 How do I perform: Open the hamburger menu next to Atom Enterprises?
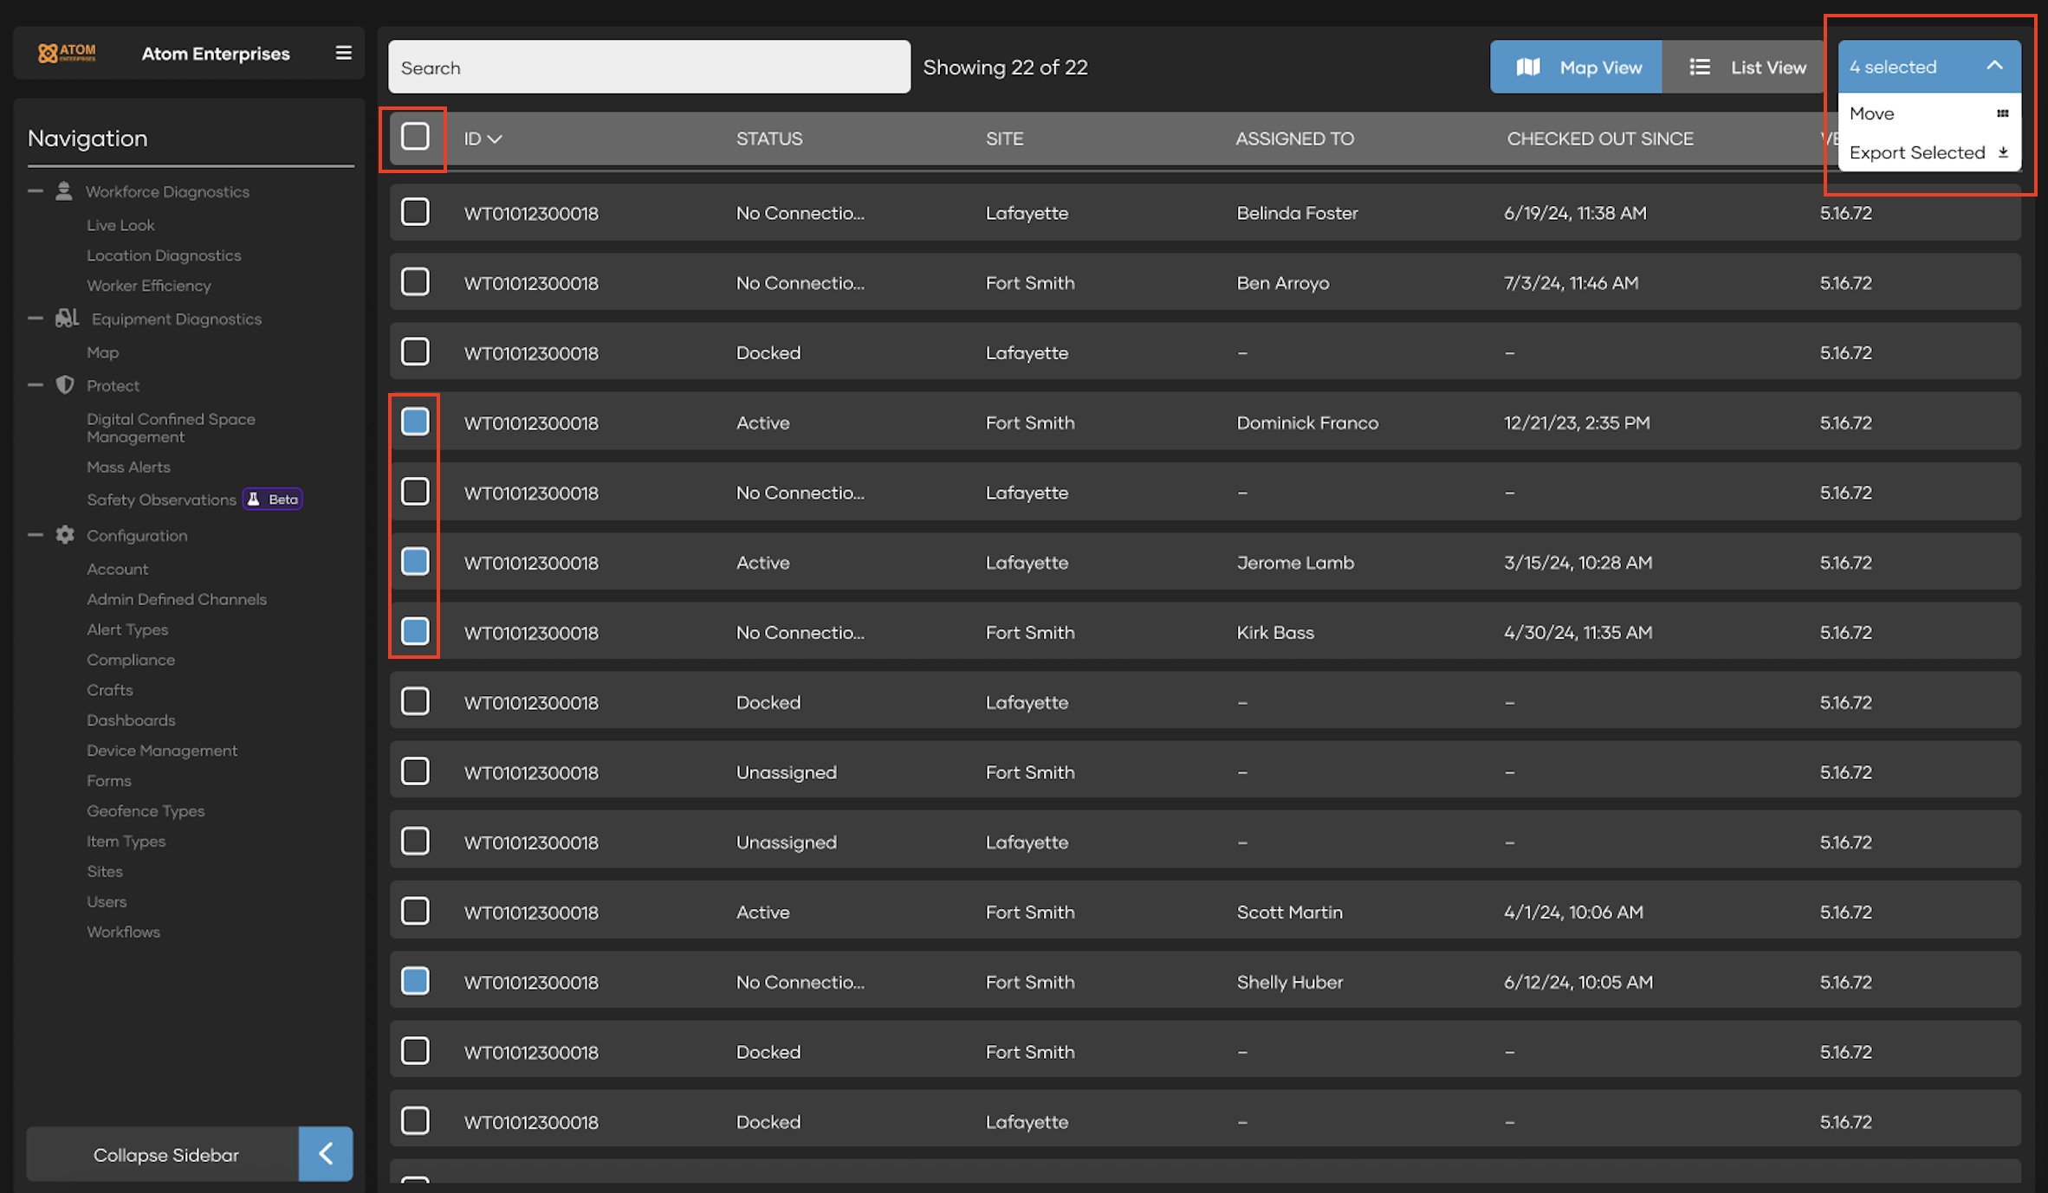pos(344,53)
